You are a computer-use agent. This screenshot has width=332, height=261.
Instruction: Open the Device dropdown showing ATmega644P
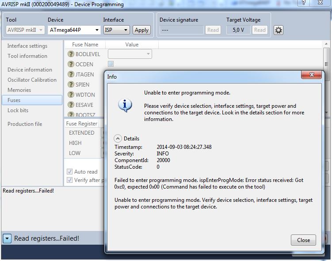pyautogui.click(x=74, y=30)
